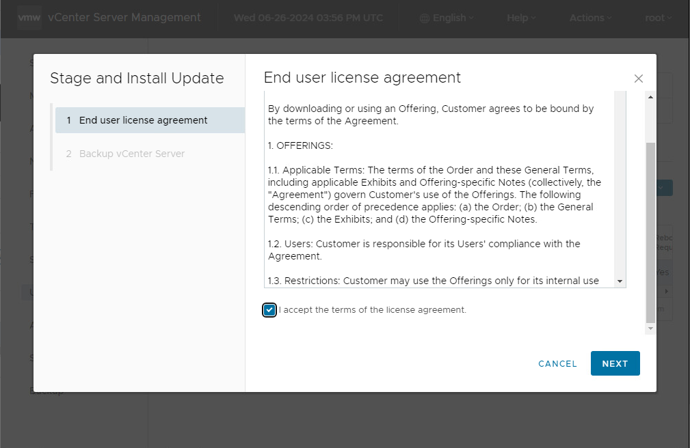The width and height of the screenshot is (690, 448).
Task: Click the NEXT button
Action: coord(615,363)
